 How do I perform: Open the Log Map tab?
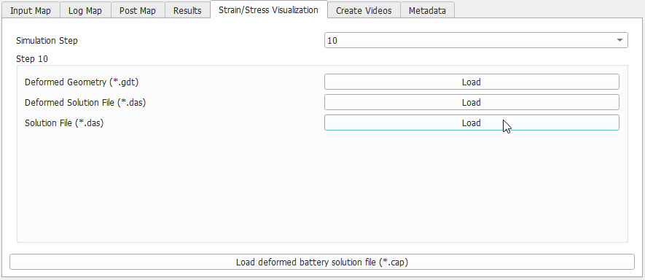point(85,10)
